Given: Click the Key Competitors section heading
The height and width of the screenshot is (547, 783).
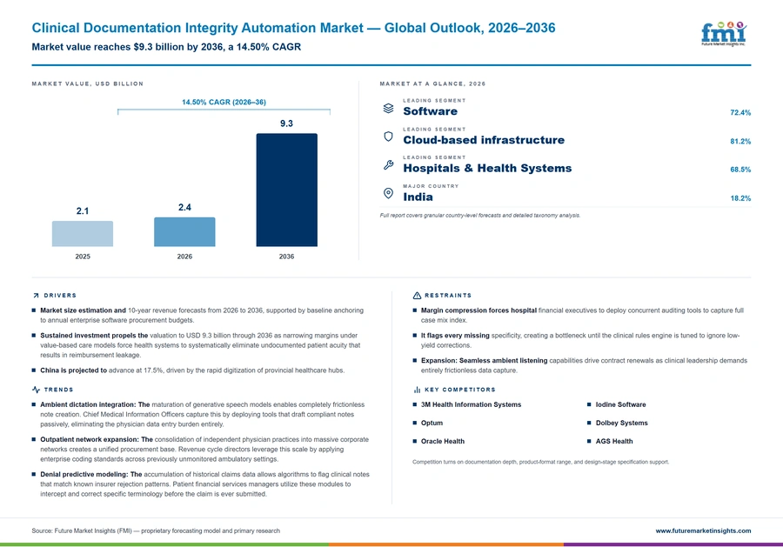Looking at the screenshot, I should 460,390.
